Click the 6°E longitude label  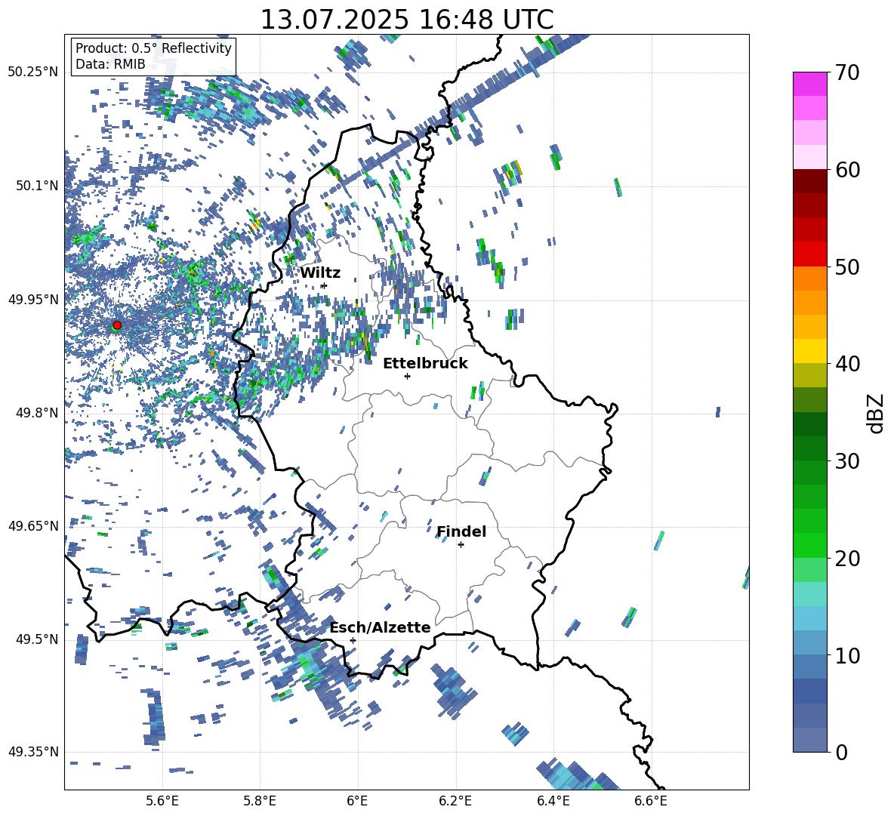(x=357, y=801)
